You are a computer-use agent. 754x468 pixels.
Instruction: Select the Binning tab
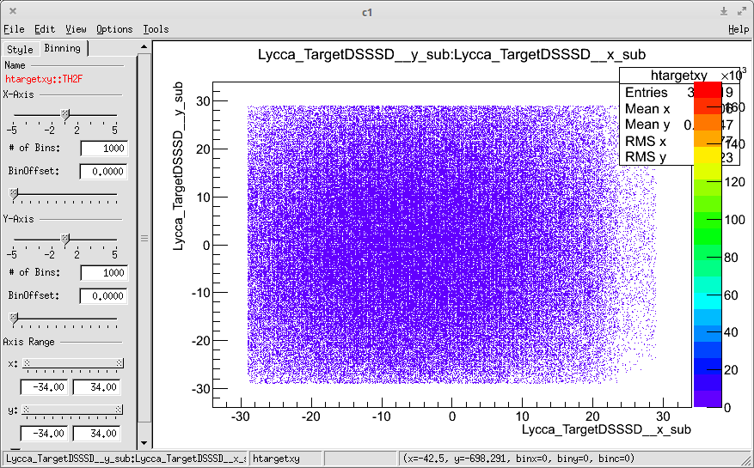pyautogui.click(x=62, y=49)
